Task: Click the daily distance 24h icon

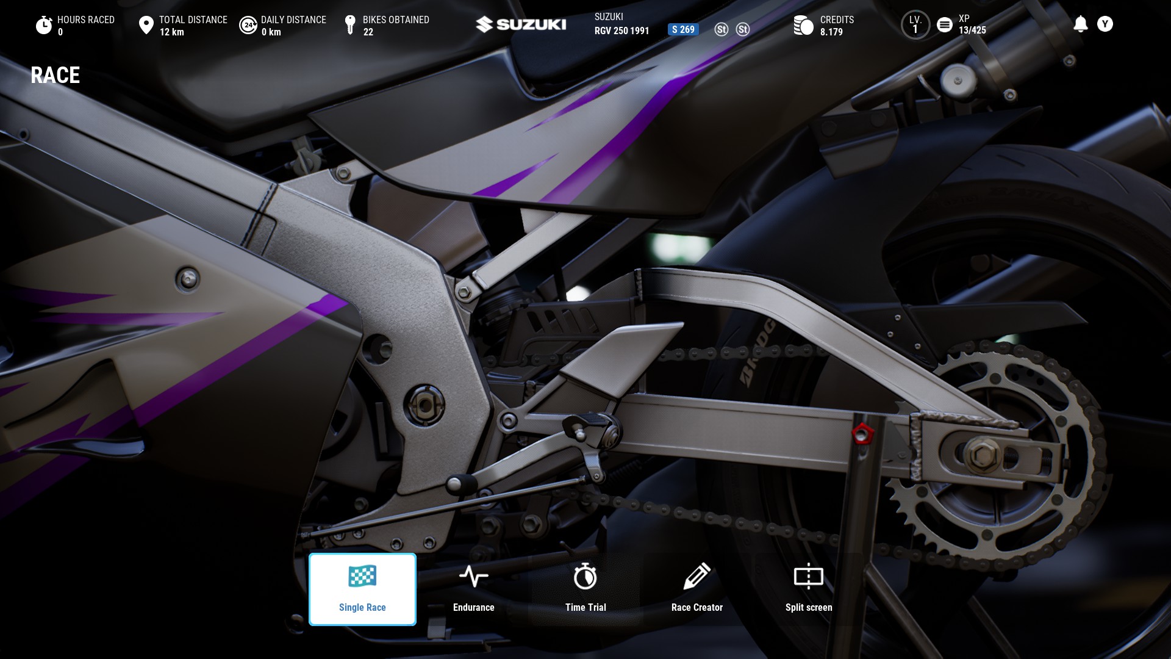Action: pos(248,26)
